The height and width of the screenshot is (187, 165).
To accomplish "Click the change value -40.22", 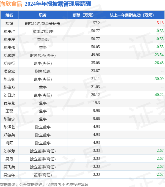I will tap(159, 95).
